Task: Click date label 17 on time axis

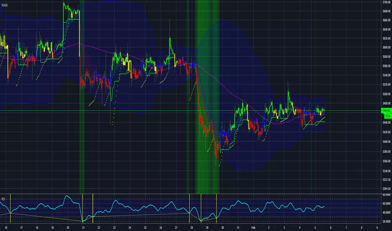Action: click(21, 228)
